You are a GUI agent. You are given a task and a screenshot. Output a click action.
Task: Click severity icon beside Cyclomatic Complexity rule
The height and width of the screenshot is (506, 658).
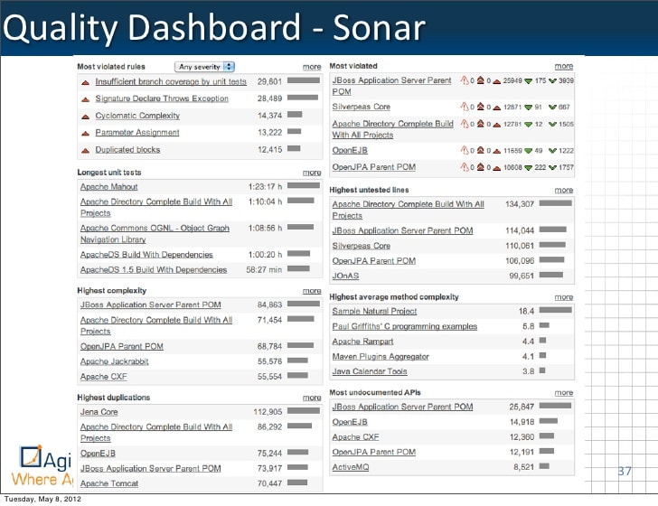click(x=85, y=117)
